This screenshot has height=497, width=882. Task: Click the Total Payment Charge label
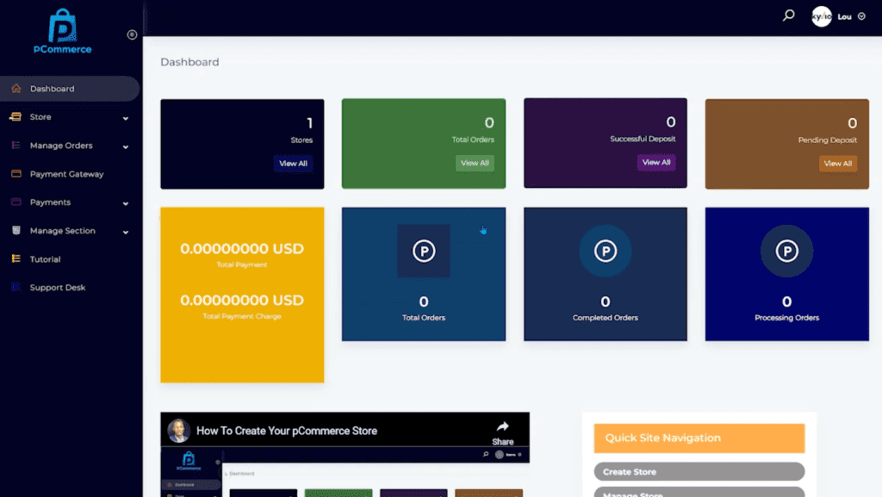pyautogui.click(x=242, y=316)
